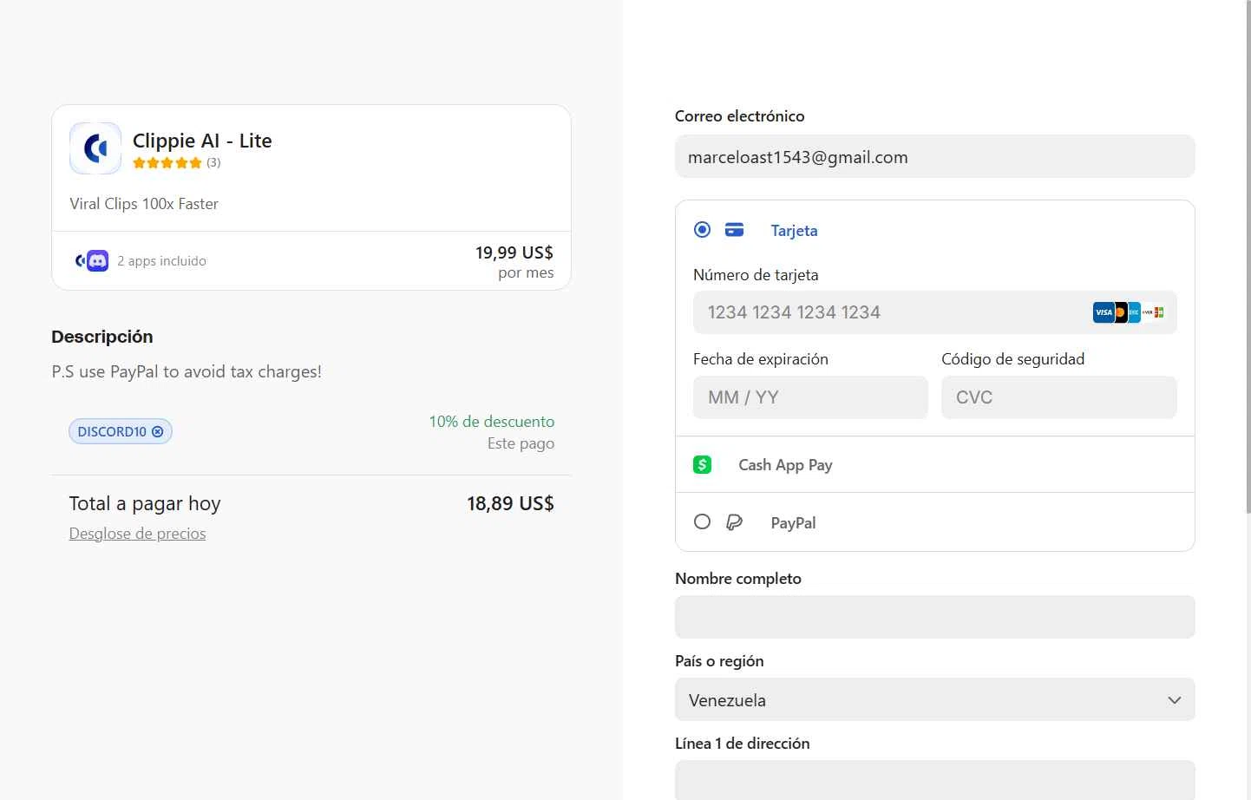The image size is (1251, 800).
Task: Click the 'Clippie AI - Lite' title
Action: tap(202, 141)
